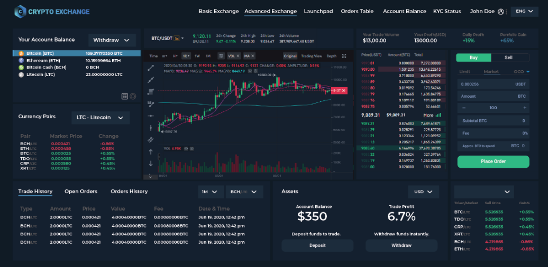Select the Limit order type
The image size is (548, 267).
point(464,72)
